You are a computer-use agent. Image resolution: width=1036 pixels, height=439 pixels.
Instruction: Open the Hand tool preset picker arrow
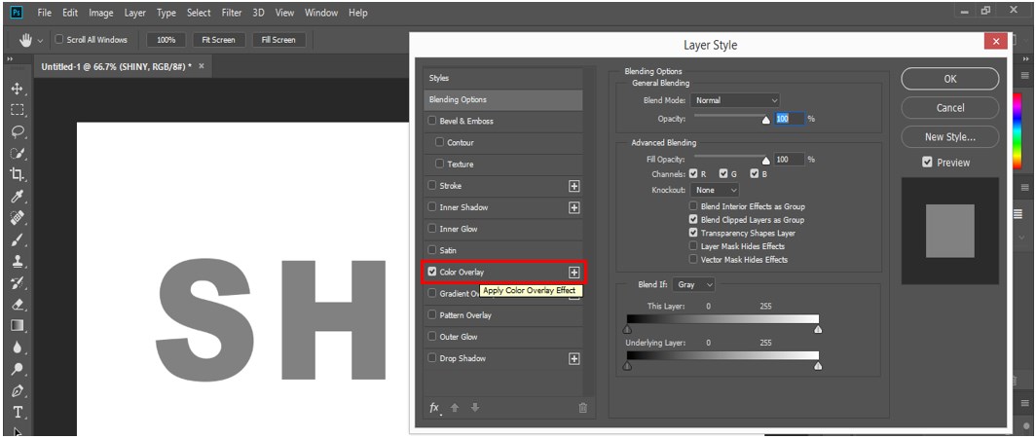[40, 40]
